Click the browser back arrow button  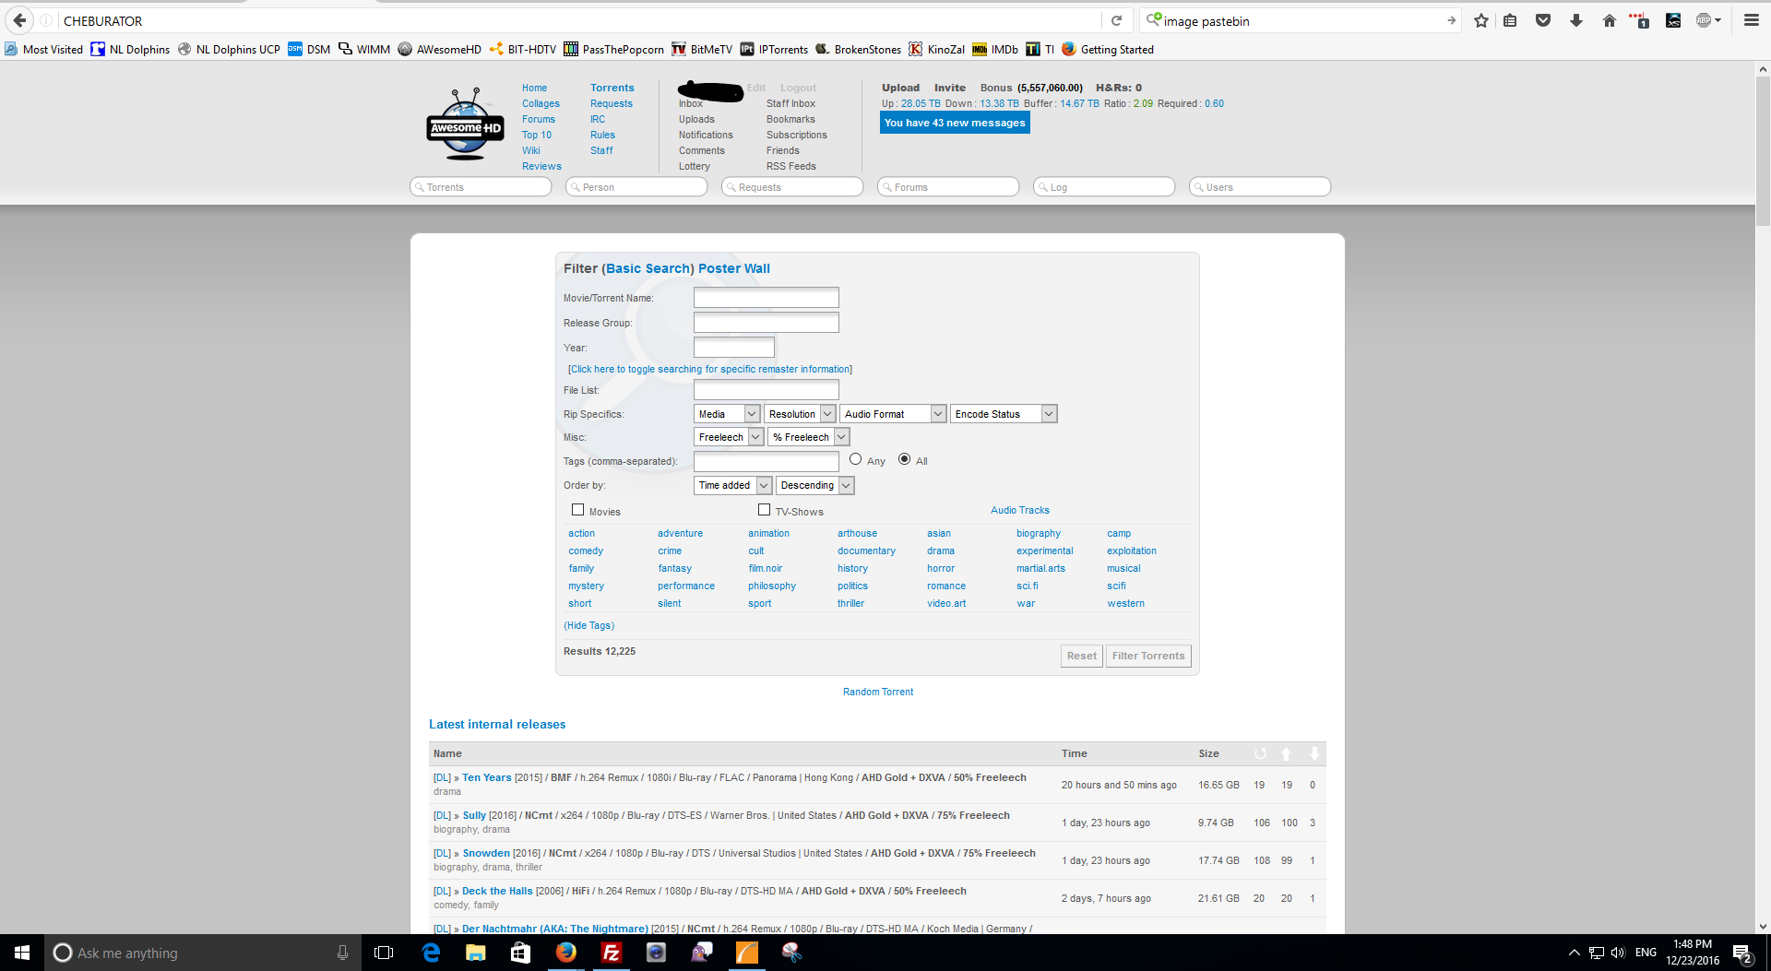point(19,20)
